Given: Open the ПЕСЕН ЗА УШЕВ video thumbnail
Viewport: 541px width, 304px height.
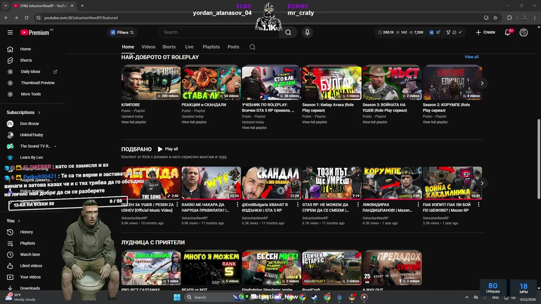Looking at the screenshot, I should 151,183.
